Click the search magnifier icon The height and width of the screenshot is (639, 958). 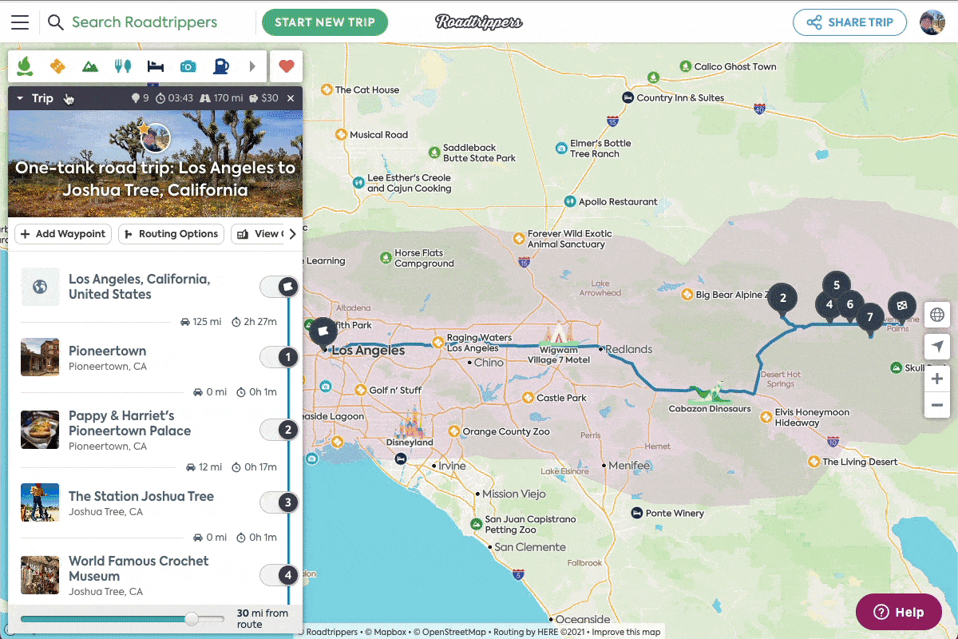pos(55,22)
